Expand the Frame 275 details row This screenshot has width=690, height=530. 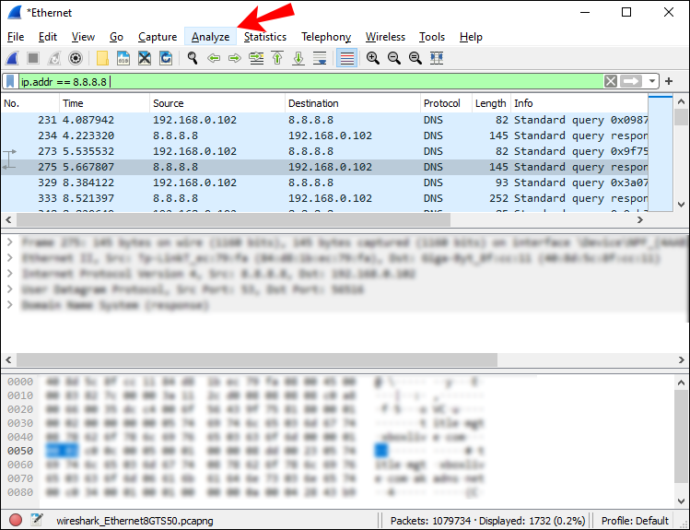(x=10, y=242)
